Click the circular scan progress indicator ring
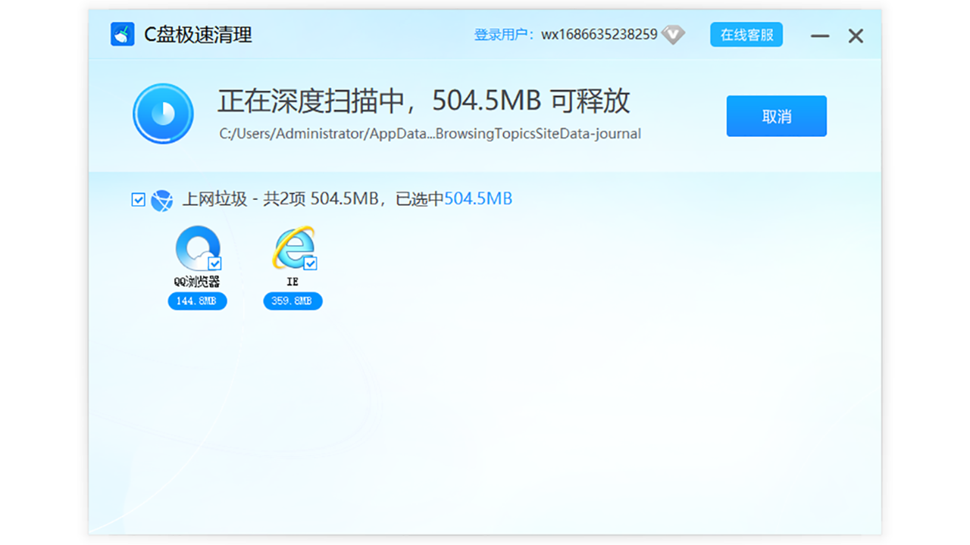970x545 pixels. tap(163, 115)
